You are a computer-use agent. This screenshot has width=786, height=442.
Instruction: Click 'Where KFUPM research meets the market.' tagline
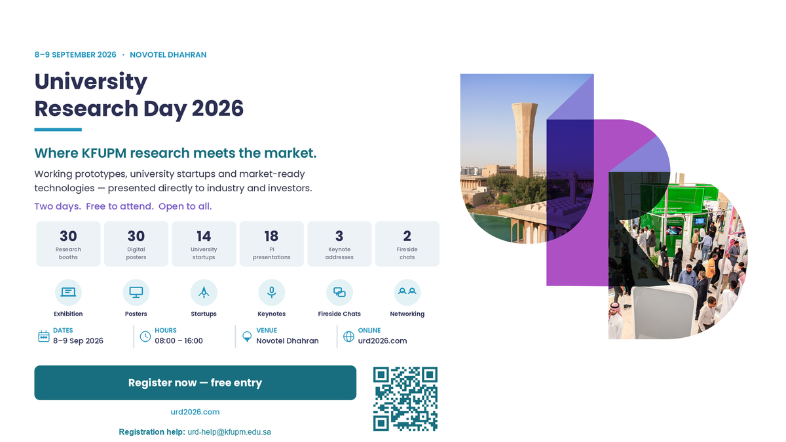[176, 153]
